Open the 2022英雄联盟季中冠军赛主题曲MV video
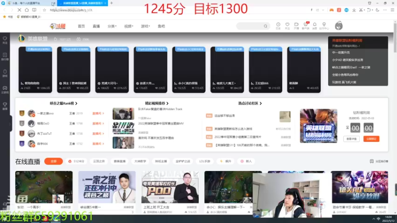397x223 pixels. click(161, 123)
